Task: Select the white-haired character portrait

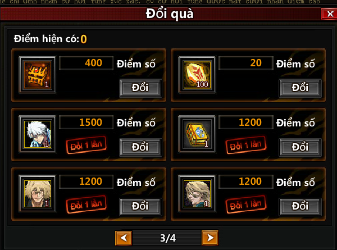Action: tap(38, 134)
